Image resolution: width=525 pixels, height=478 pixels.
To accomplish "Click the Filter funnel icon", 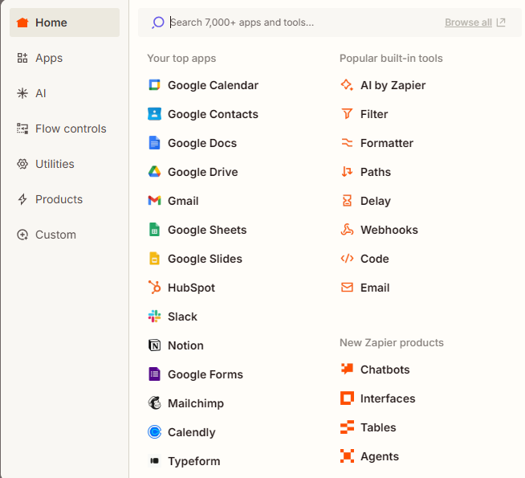I will pos(347,114).
